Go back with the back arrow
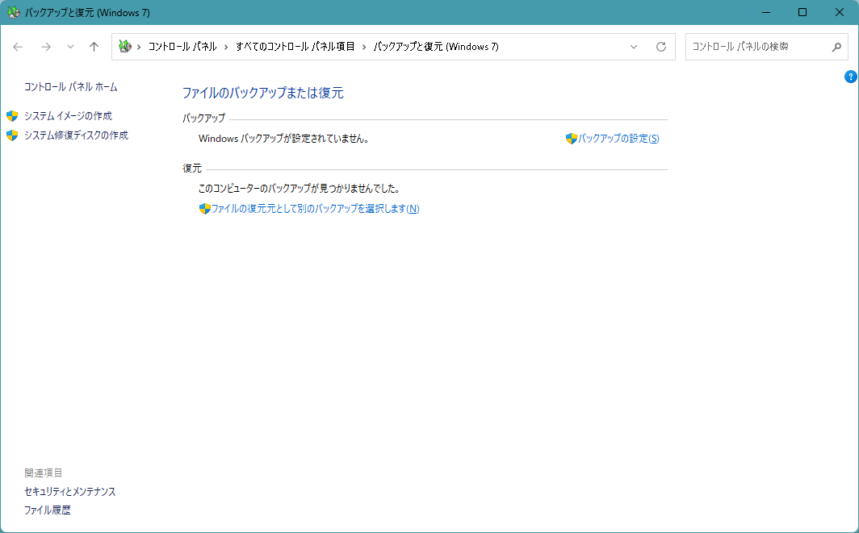This screenshot has height=533, width=859. [x=18, y=47]
